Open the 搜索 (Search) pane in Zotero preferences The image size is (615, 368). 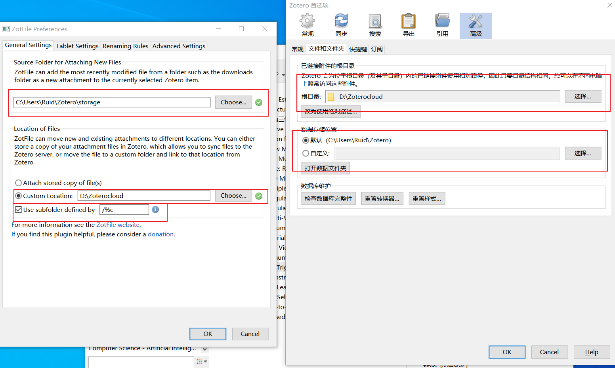(x=375, y=26)
